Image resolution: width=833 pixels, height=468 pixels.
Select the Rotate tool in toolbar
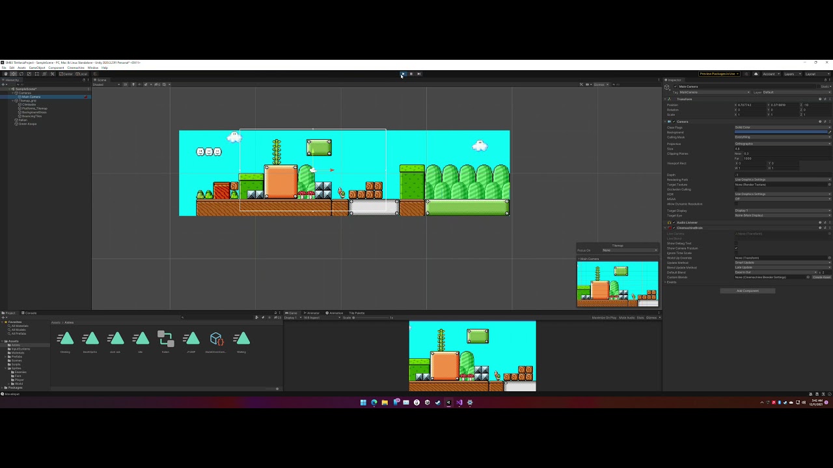click(21, 74)
